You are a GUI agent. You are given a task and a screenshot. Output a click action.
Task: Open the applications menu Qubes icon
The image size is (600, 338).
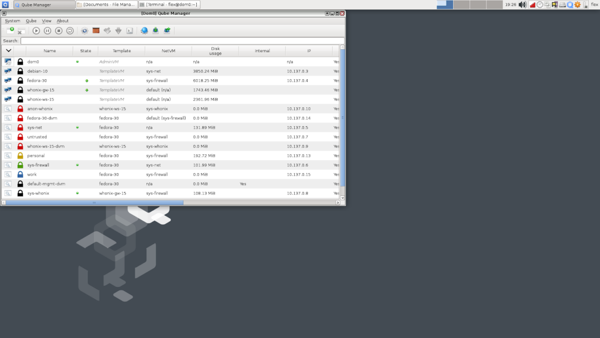click(x=5, y=5)
